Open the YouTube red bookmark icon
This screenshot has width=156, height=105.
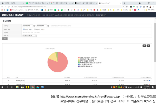pos(94,10)
